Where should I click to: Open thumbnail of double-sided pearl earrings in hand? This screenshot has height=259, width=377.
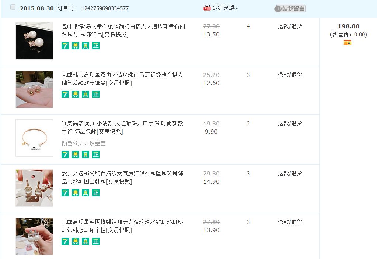coord(34,89)
